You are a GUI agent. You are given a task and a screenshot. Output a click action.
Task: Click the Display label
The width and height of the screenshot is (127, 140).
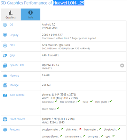coord(14,35)
